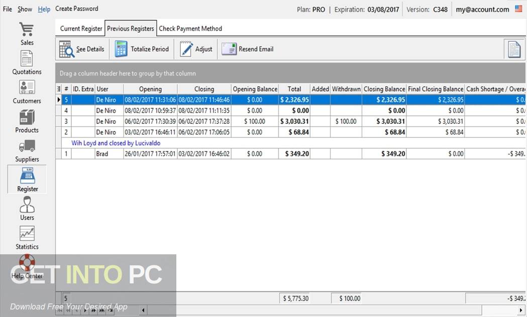Click the grid column chooser icon

[x=59, y=89]
